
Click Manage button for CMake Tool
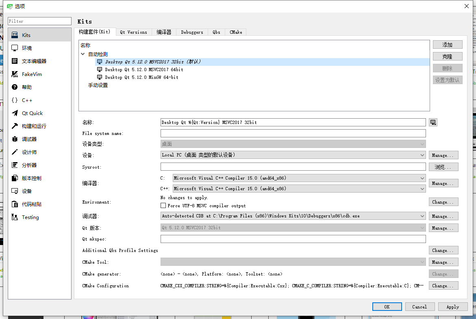pos(443,262)
